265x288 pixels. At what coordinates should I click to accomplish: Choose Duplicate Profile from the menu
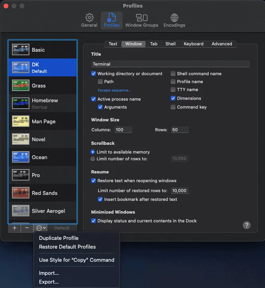pos(59,238)
